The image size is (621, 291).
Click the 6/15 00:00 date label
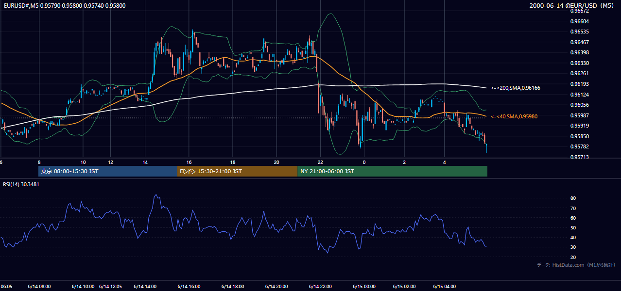tap(364, 286)
